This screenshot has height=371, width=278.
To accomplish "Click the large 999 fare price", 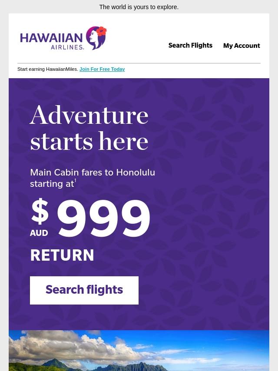I will pyautogui.click(x=104, y=219).
